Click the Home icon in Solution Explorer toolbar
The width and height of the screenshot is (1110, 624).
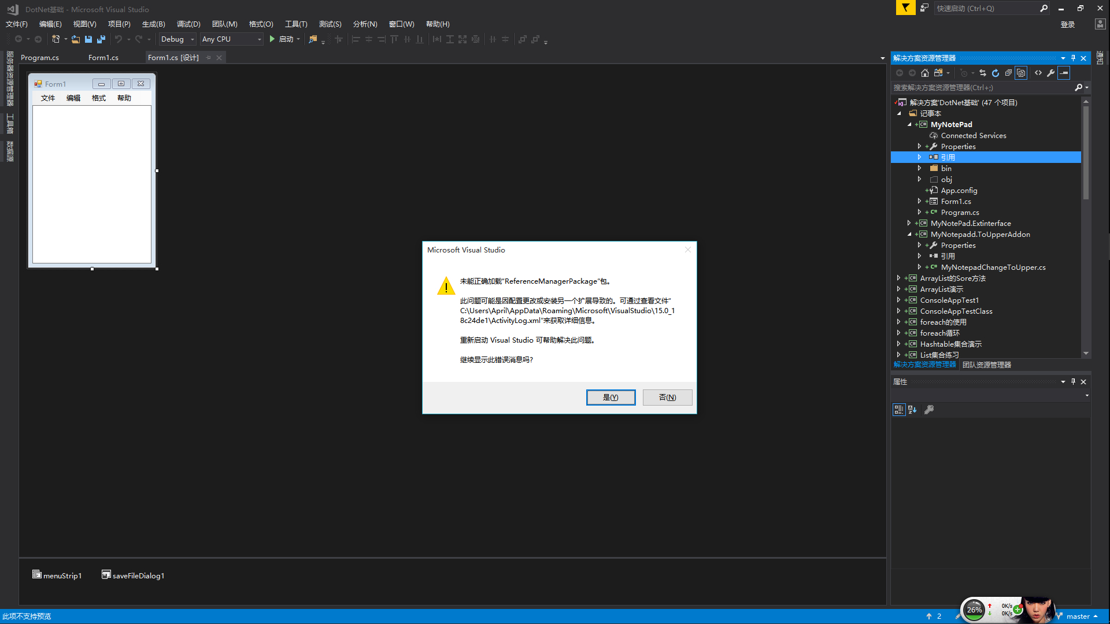(925, 73)
